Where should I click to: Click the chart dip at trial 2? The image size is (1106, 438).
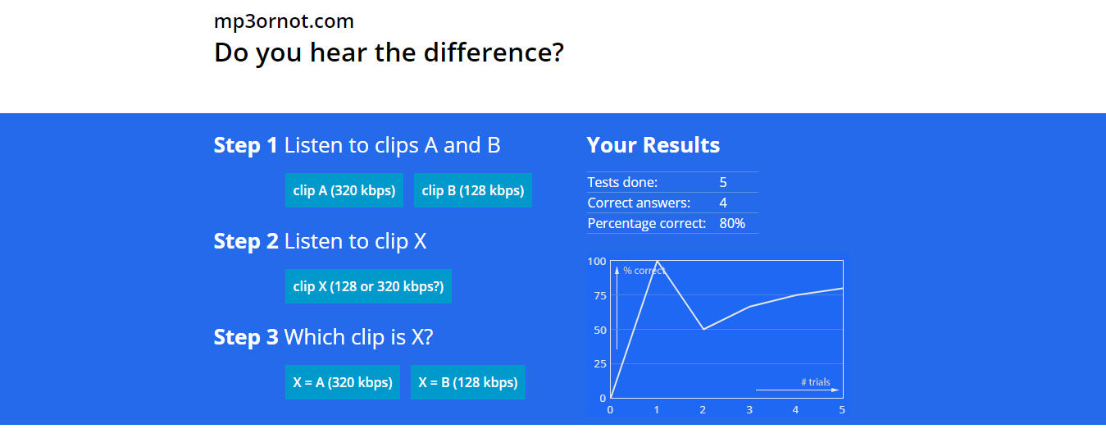pos(703,329)
